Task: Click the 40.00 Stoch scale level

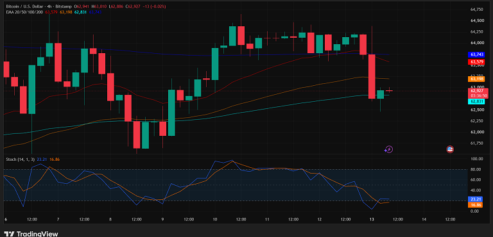Action: 476,190
